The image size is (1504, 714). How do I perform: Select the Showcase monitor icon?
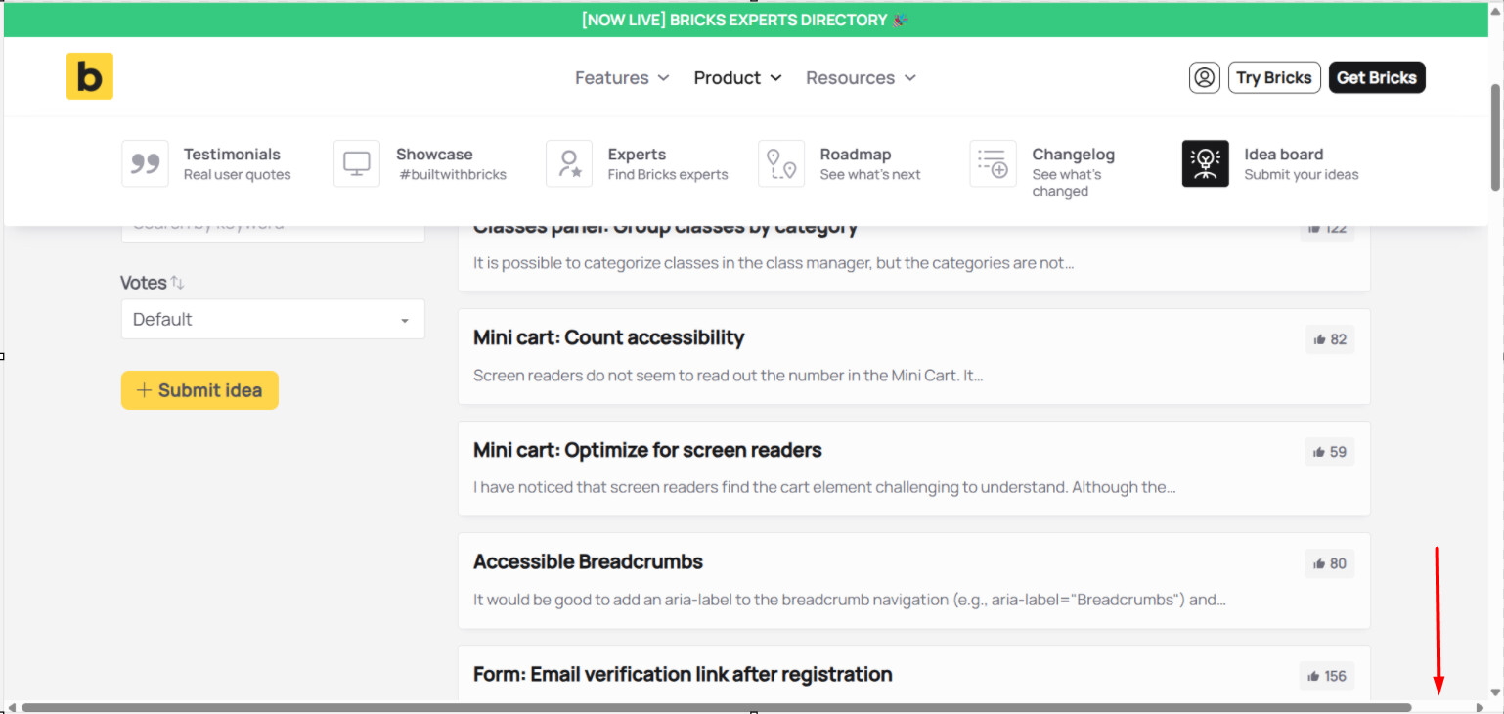(x=356, y=163)
